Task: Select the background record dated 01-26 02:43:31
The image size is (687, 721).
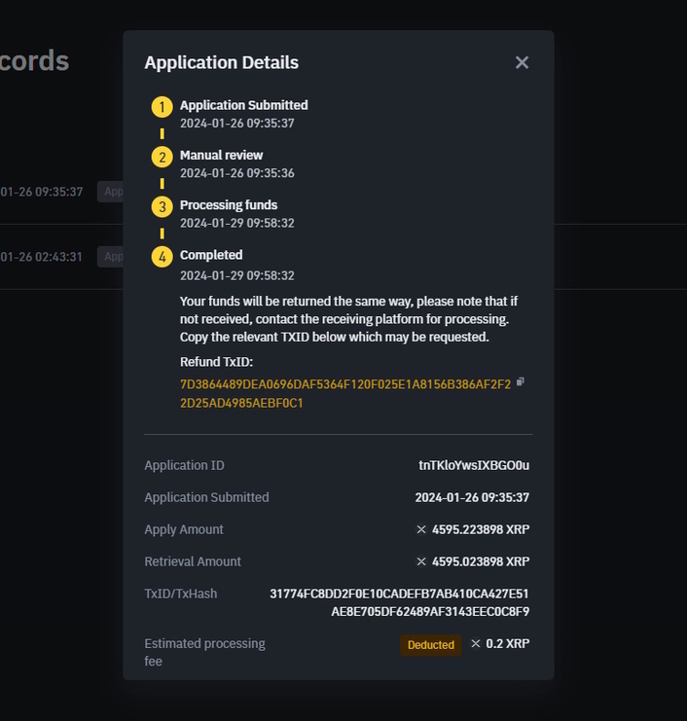Action: pos(42,258)
